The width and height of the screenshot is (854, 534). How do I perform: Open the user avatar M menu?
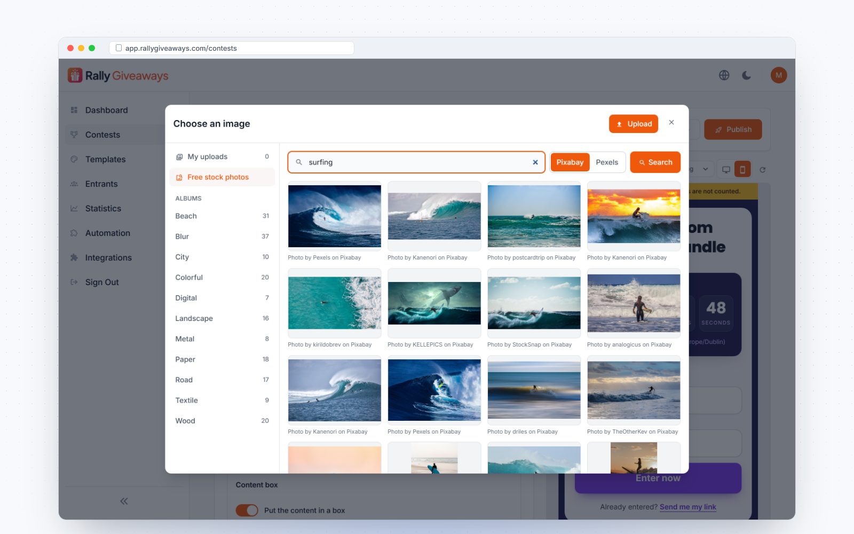click(779, 75)
